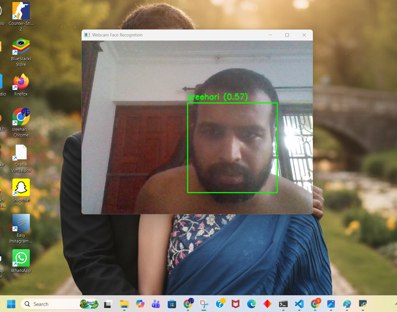This screenshot has width=397, height=312.
Task: Open Microsoft Edge from the taskbar
Action: click(252, 304)
